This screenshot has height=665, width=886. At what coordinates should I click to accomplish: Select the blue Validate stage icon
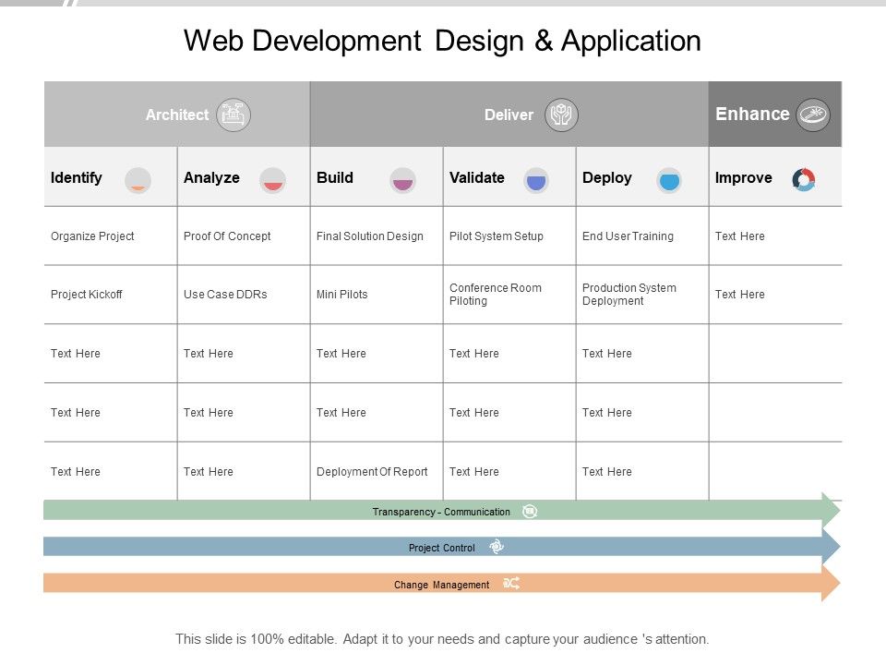(535, 180)
